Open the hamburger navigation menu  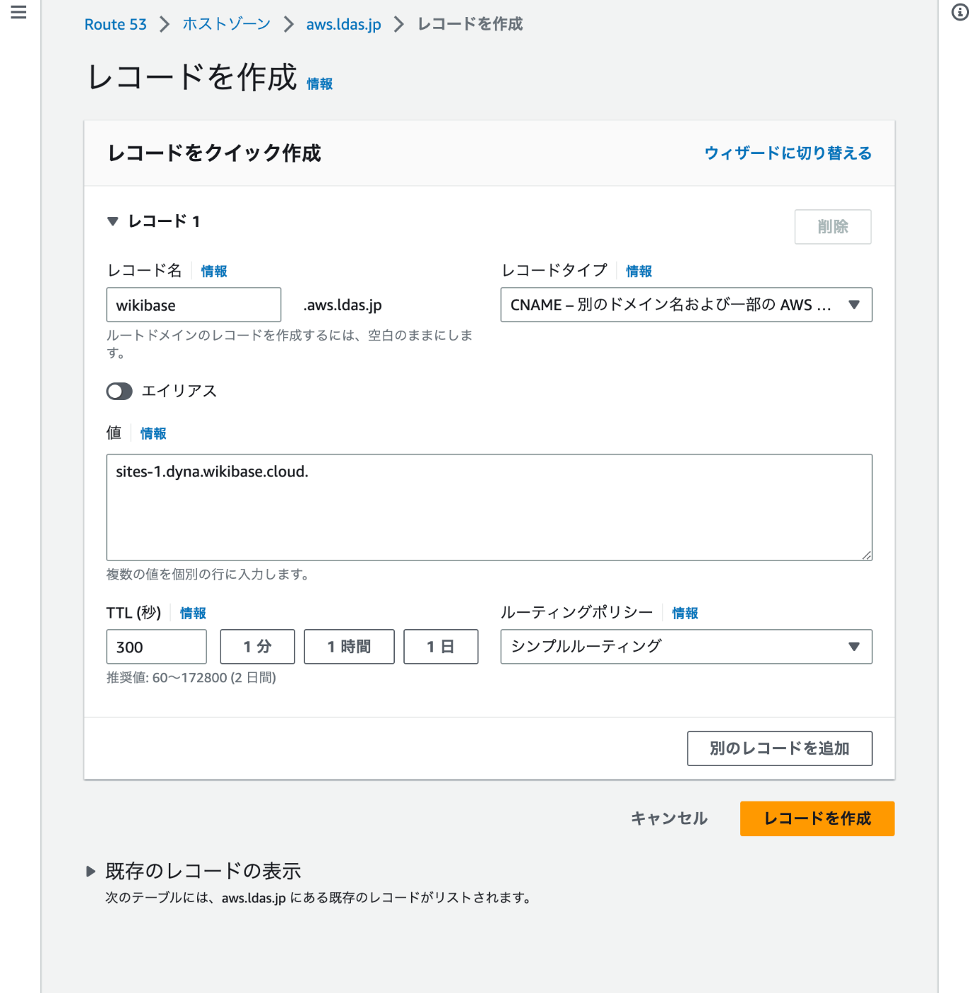[18, 12]
